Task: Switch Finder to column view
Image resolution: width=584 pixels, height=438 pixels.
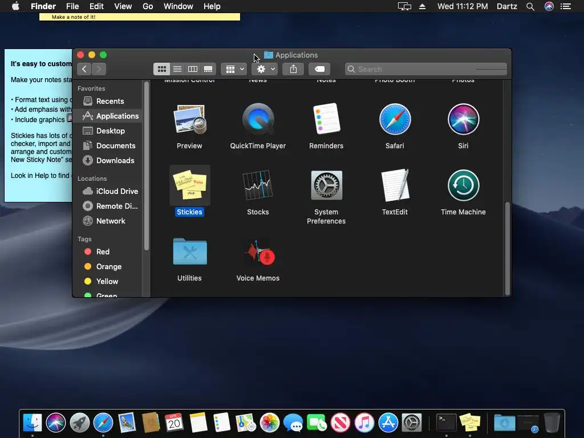Action: (x=193, y=69)
